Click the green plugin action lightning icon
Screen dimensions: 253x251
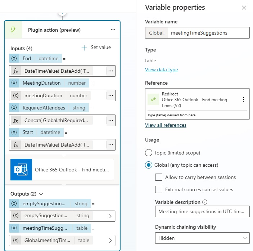point(13,30)
